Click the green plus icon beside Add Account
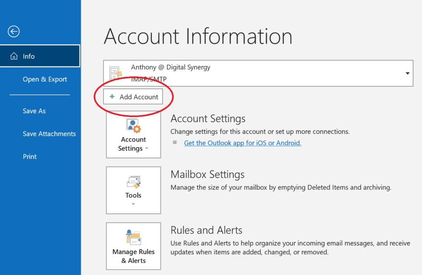Image resolution: width=422 pixels, height=275 pixels. pyautogui.click(x=112, y=96)
